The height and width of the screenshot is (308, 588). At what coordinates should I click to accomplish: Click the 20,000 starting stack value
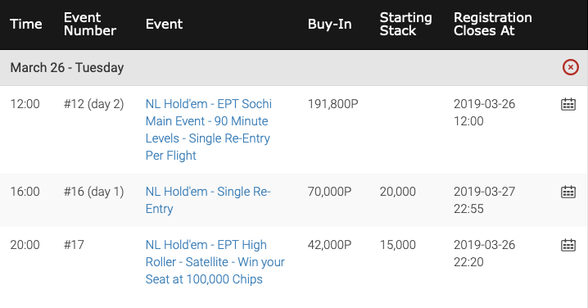(397, 192)
